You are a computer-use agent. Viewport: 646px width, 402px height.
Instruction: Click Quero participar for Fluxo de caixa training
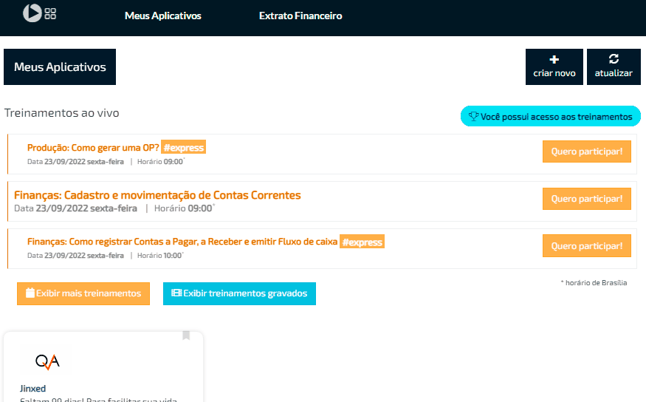(586, 245)
